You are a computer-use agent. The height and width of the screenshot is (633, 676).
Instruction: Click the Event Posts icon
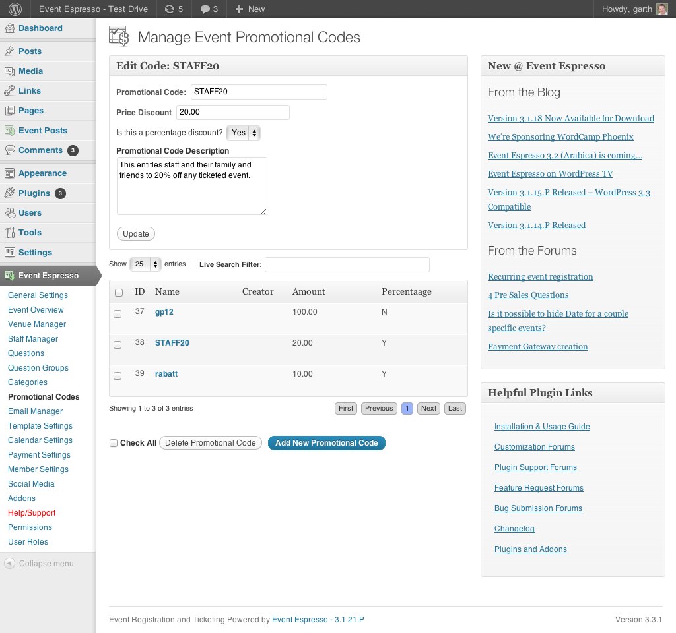click(9, 131)
